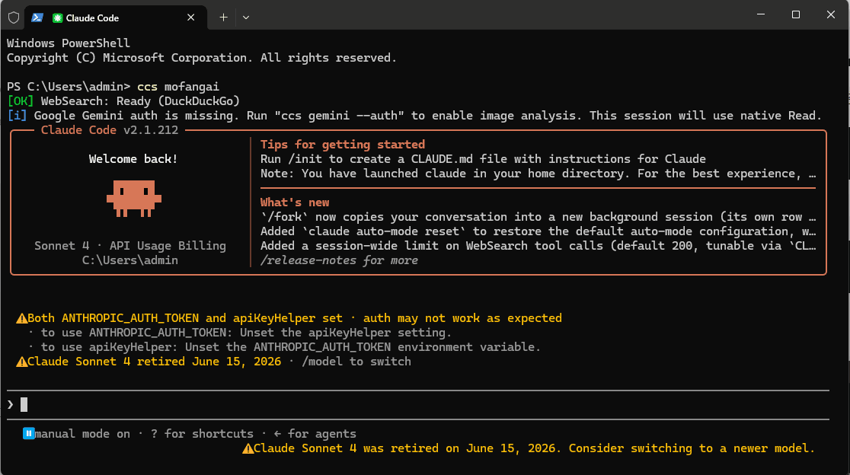
Task: Open a new terminal tab
Action: (223, 18)
